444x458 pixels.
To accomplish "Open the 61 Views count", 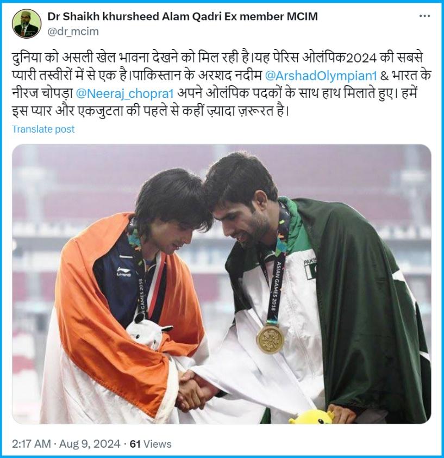I will [x=151, y=444].
